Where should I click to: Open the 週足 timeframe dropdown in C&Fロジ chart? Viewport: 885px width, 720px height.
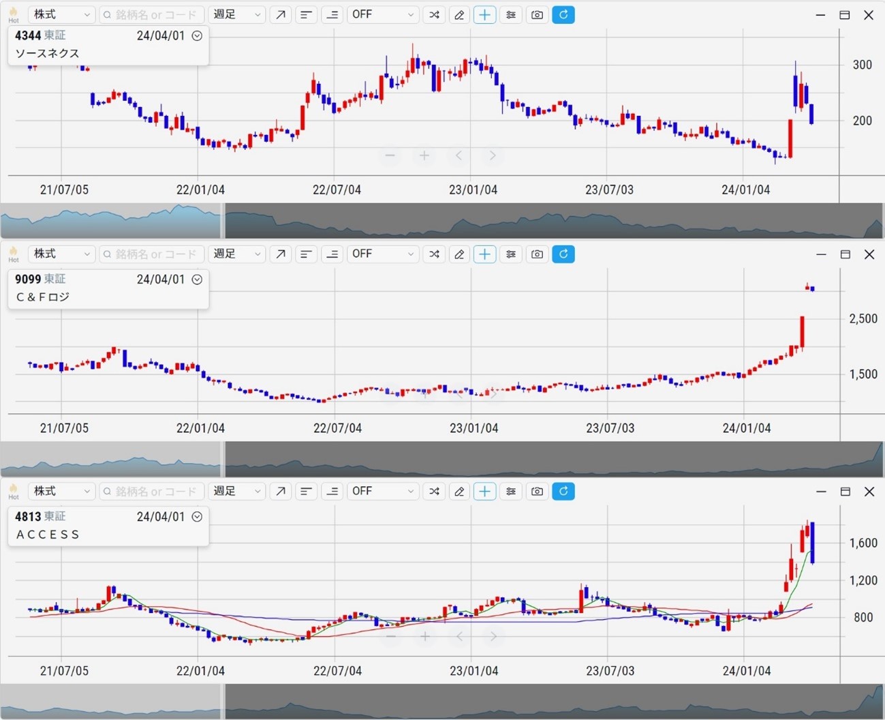coord(236,254)
